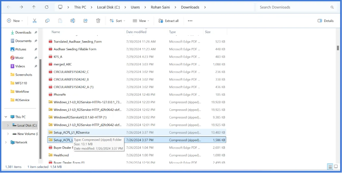Click the navigation pane scrollbar
This screenshot has width=342, height=173.
[40, 109]
